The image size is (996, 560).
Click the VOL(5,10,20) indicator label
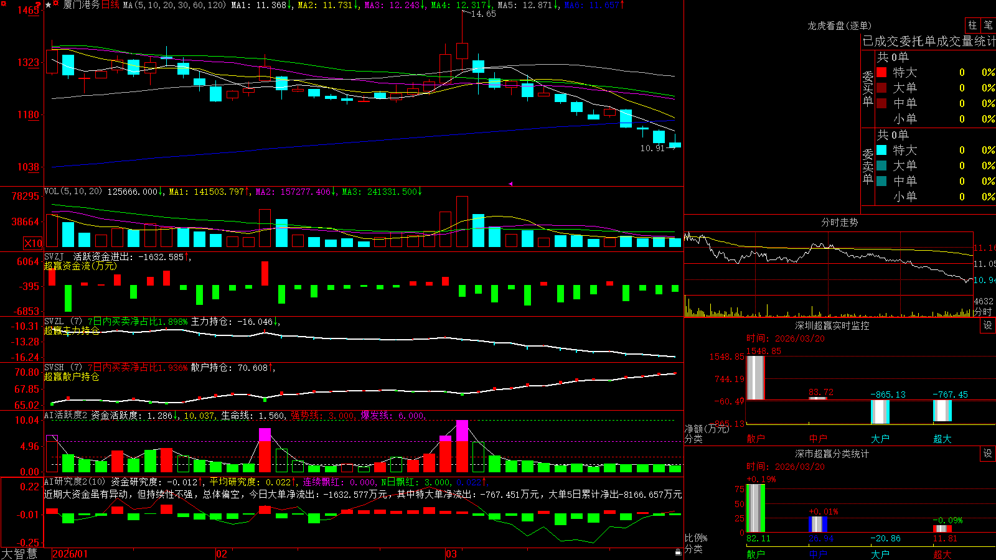pyautogui.click(x=73, y=192)
